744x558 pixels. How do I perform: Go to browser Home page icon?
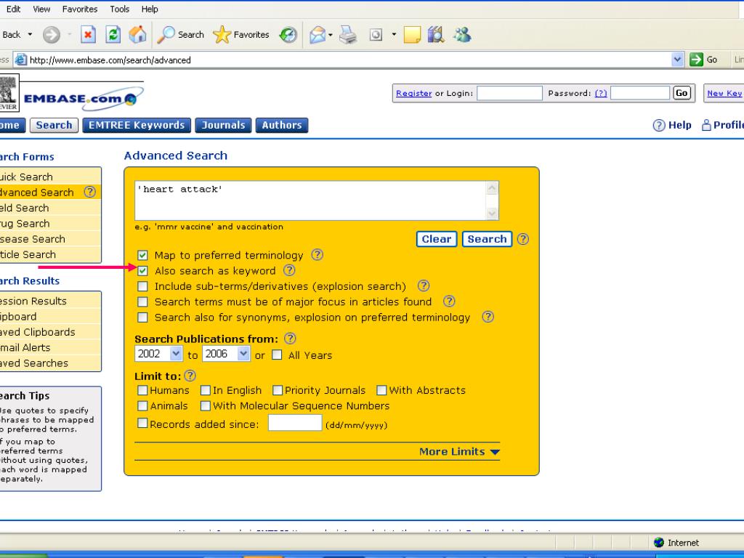tap(137, 35)
